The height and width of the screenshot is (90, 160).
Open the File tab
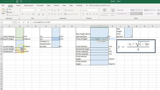[3, 5]
